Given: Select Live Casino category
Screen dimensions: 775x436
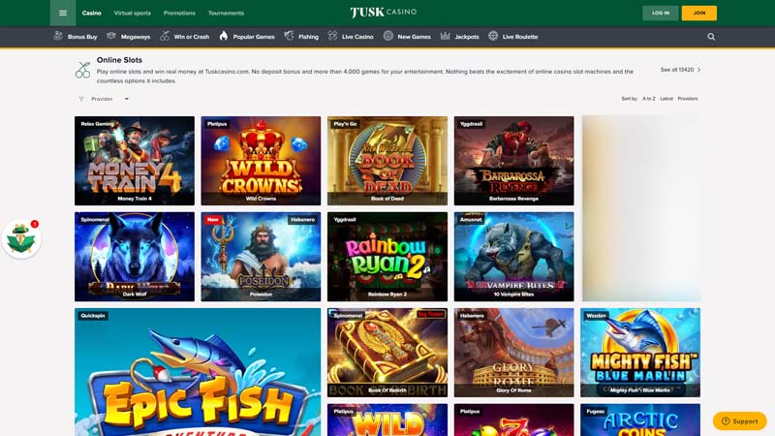Looking at the screenshot, I should [357, 37].
